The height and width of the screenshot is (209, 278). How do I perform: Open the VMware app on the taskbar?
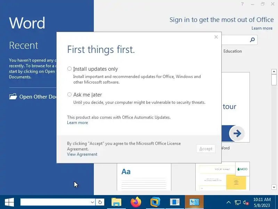155,202
